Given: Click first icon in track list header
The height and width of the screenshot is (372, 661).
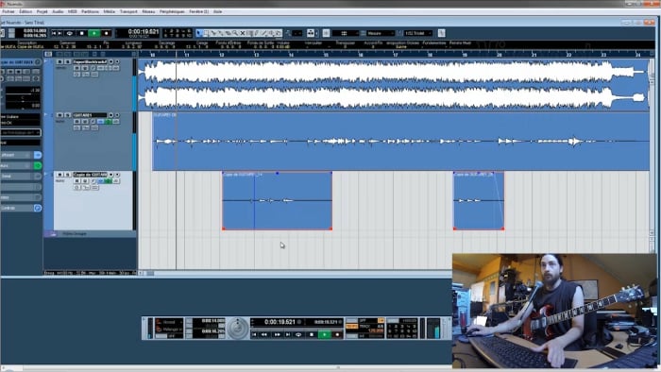Looking at the screenshot, I should click(48, 54).
